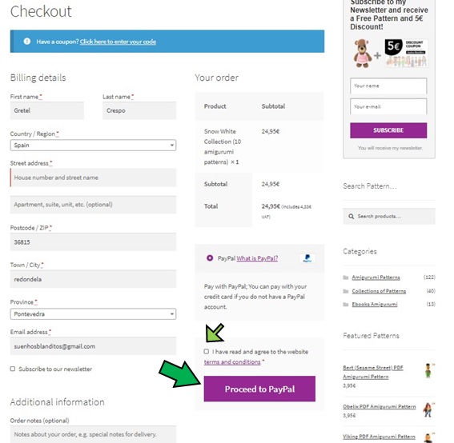
Task: Open the Bert pattern thumbnail image
Action: pyautogui.click(x=428, y=371)
